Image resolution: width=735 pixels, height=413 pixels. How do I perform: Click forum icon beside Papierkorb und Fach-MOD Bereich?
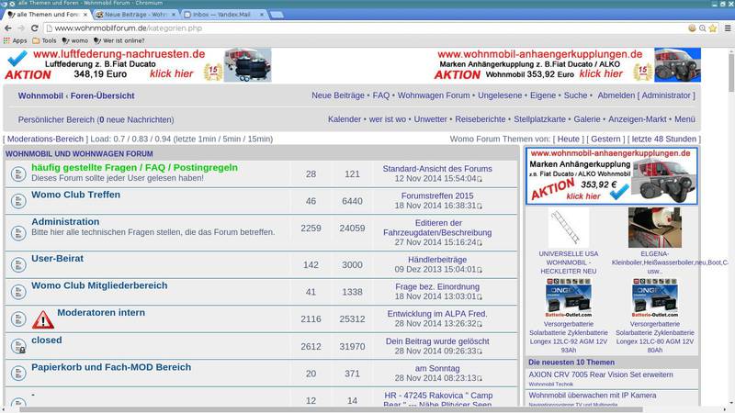click(x=18, y=374)
